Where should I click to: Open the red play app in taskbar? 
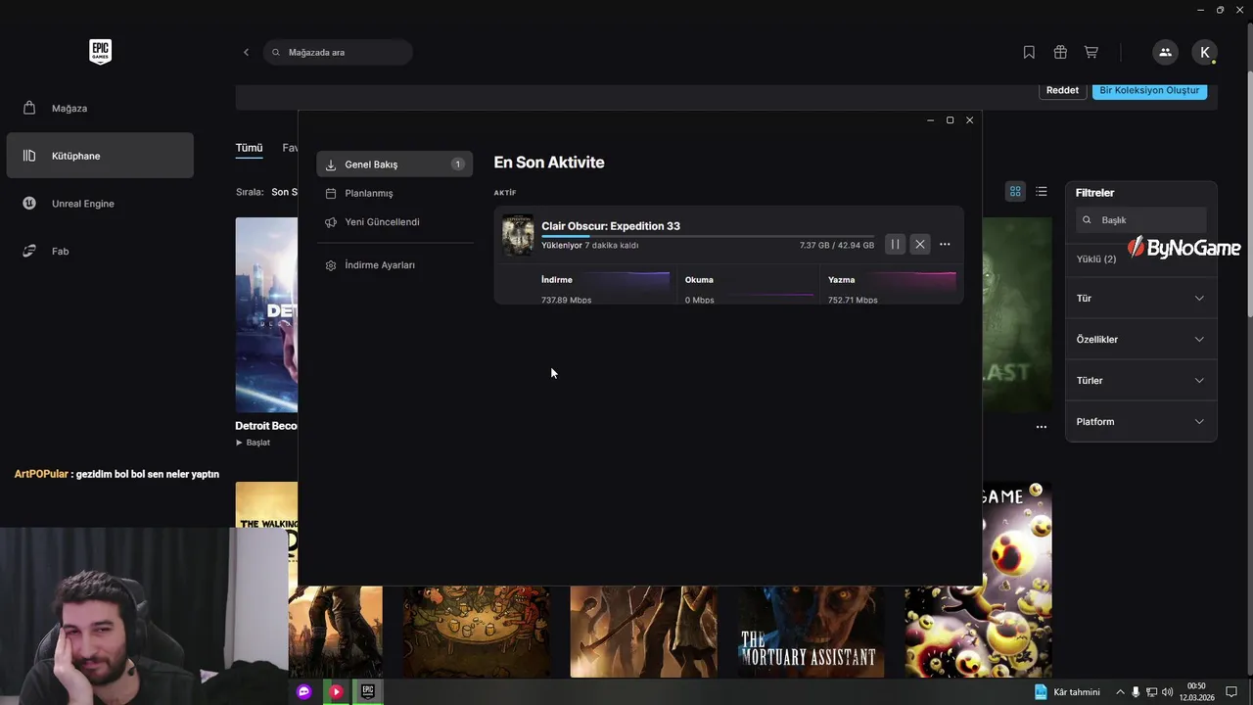pyautogui.click(x=336, y=691)
